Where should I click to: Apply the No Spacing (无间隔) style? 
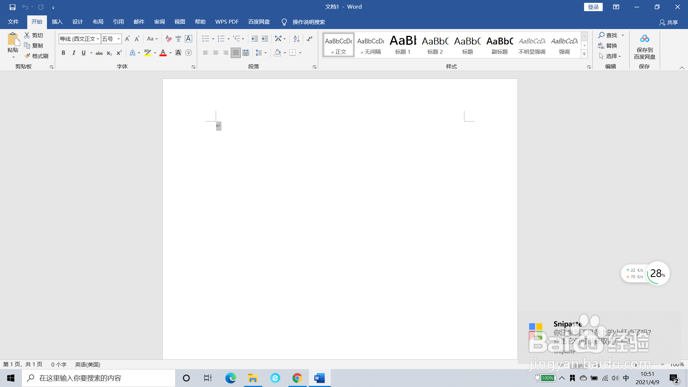point(371,44)
